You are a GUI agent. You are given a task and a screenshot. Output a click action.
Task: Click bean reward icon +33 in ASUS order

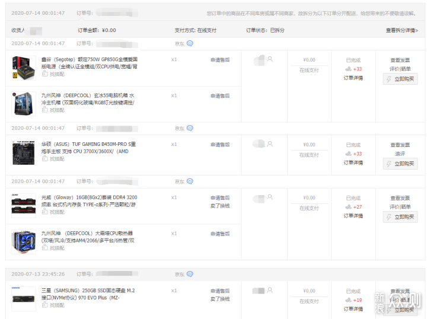[x=348, y=154]
